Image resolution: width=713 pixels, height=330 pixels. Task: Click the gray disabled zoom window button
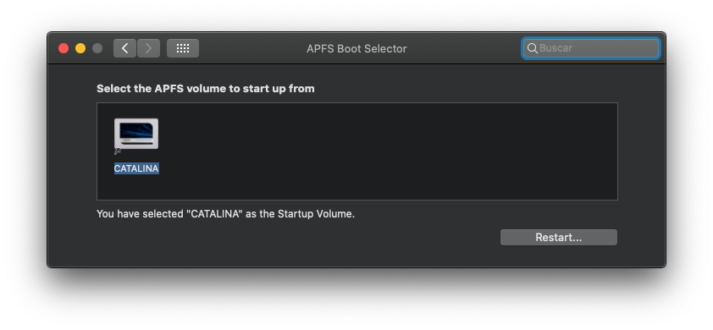click(97, 48)
